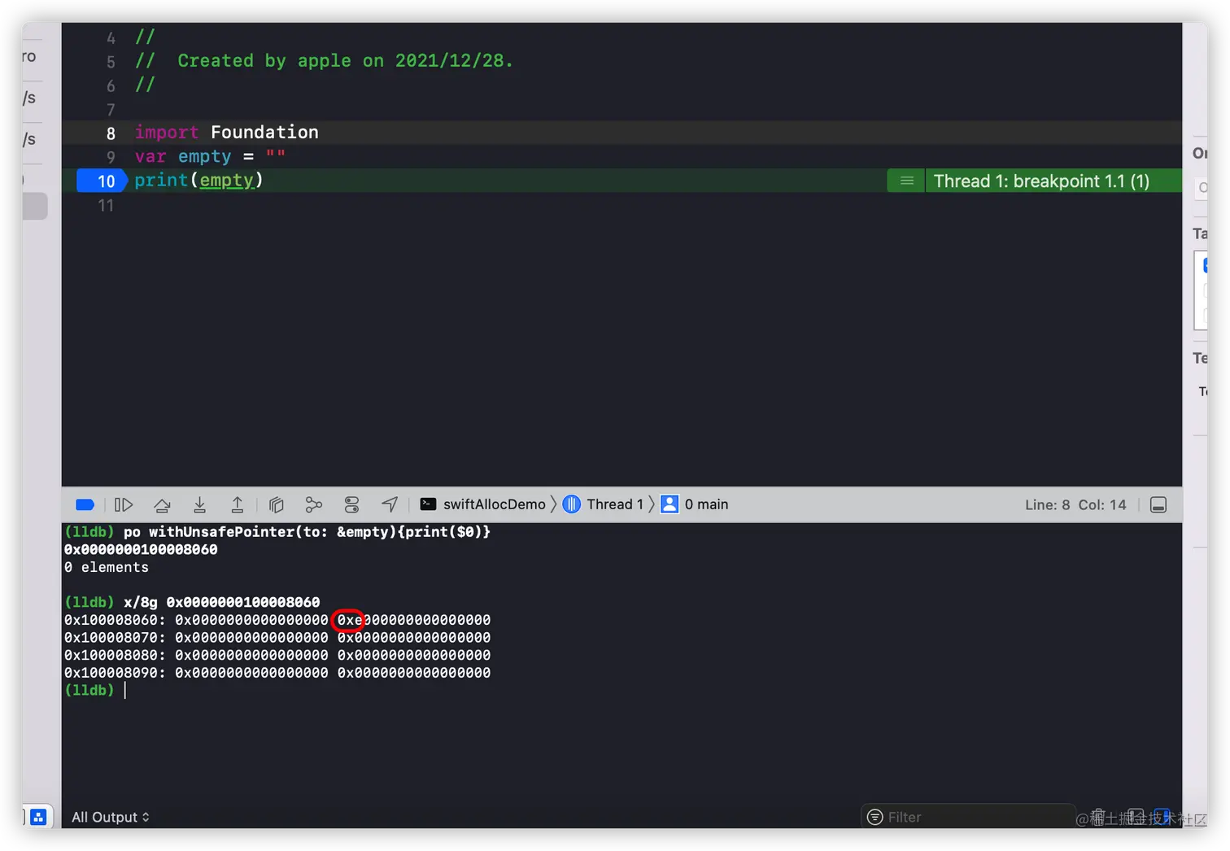Click the last lldb prompt input line
Viewport: 1230px width, 851px height.
95,690
